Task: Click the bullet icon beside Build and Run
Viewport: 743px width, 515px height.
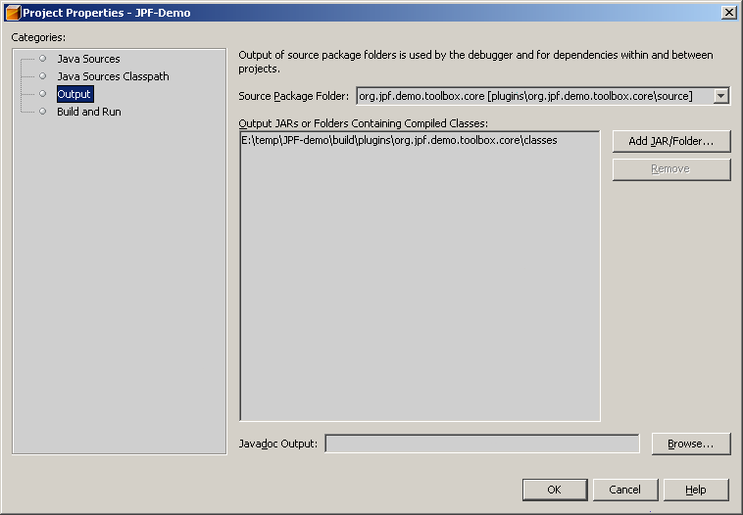Action: 43,112
